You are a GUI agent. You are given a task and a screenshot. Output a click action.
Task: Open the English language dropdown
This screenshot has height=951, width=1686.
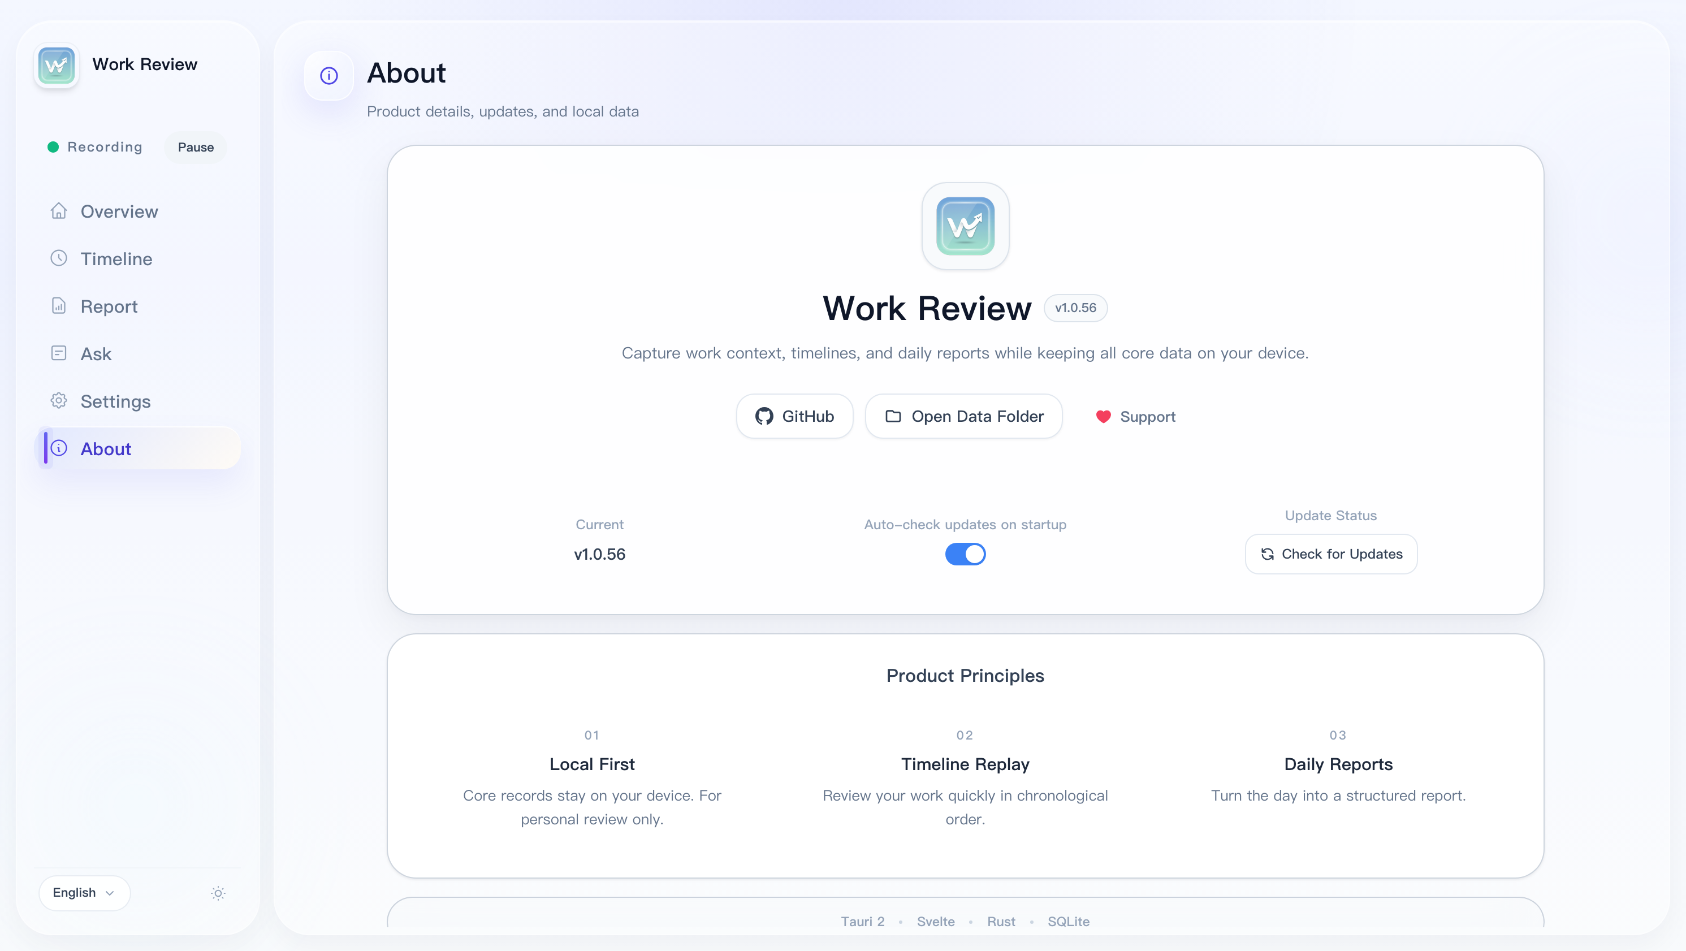pyautogui.click(x=84, y=893)
